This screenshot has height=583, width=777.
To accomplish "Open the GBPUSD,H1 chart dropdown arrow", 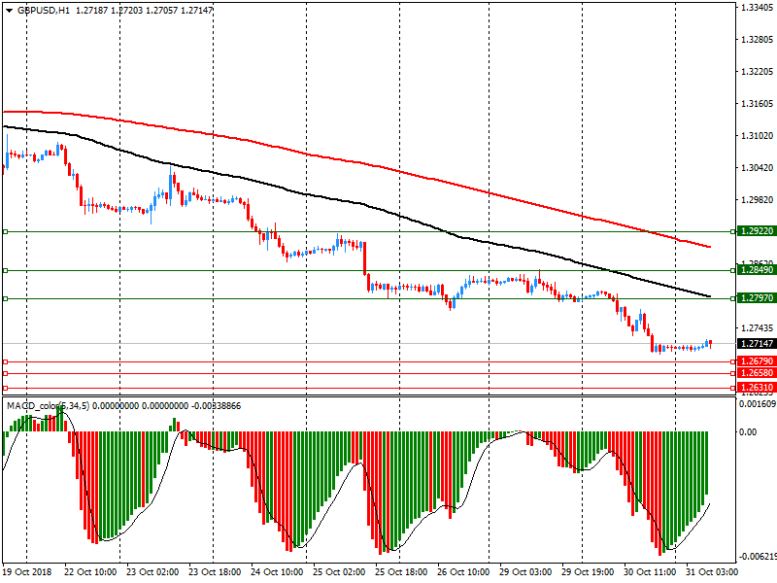I will 9,9.
